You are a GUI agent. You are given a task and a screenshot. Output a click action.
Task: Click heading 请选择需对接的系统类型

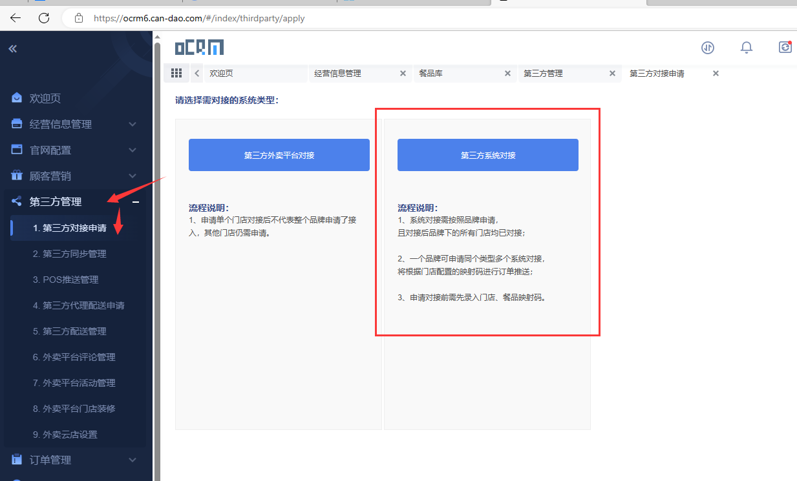(x=227, y=101)
